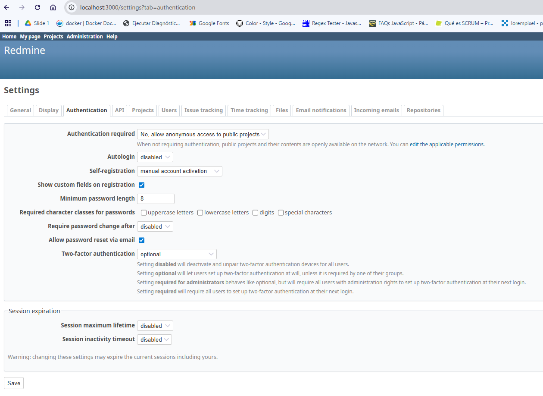The image size is (543, 396).
Task: Open the Authentication required dropdown
Action: point(203,135)
